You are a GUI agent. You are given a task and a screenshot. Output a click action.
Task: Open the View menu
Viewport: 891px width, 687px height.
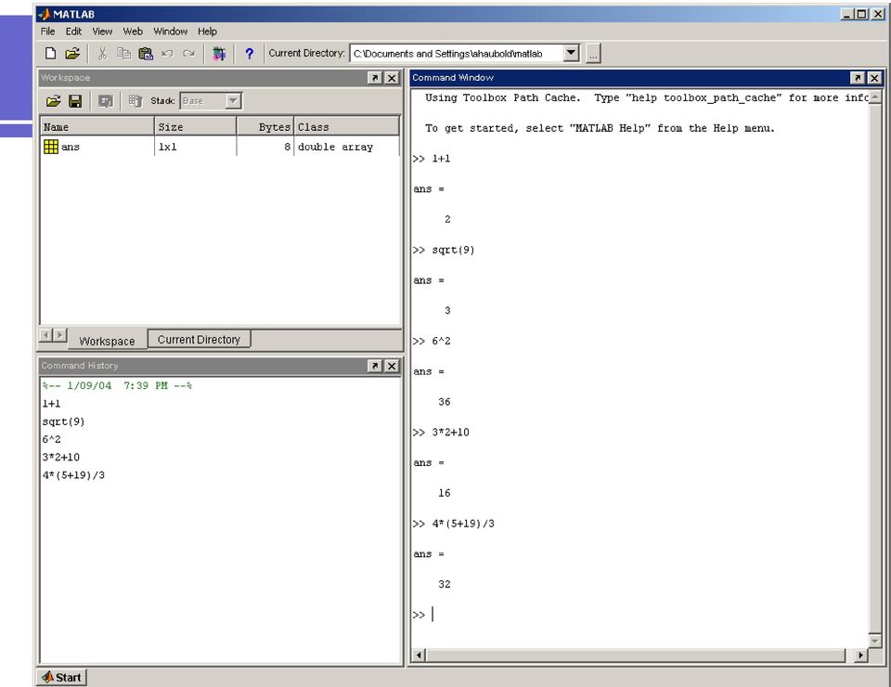click(102, 32)
